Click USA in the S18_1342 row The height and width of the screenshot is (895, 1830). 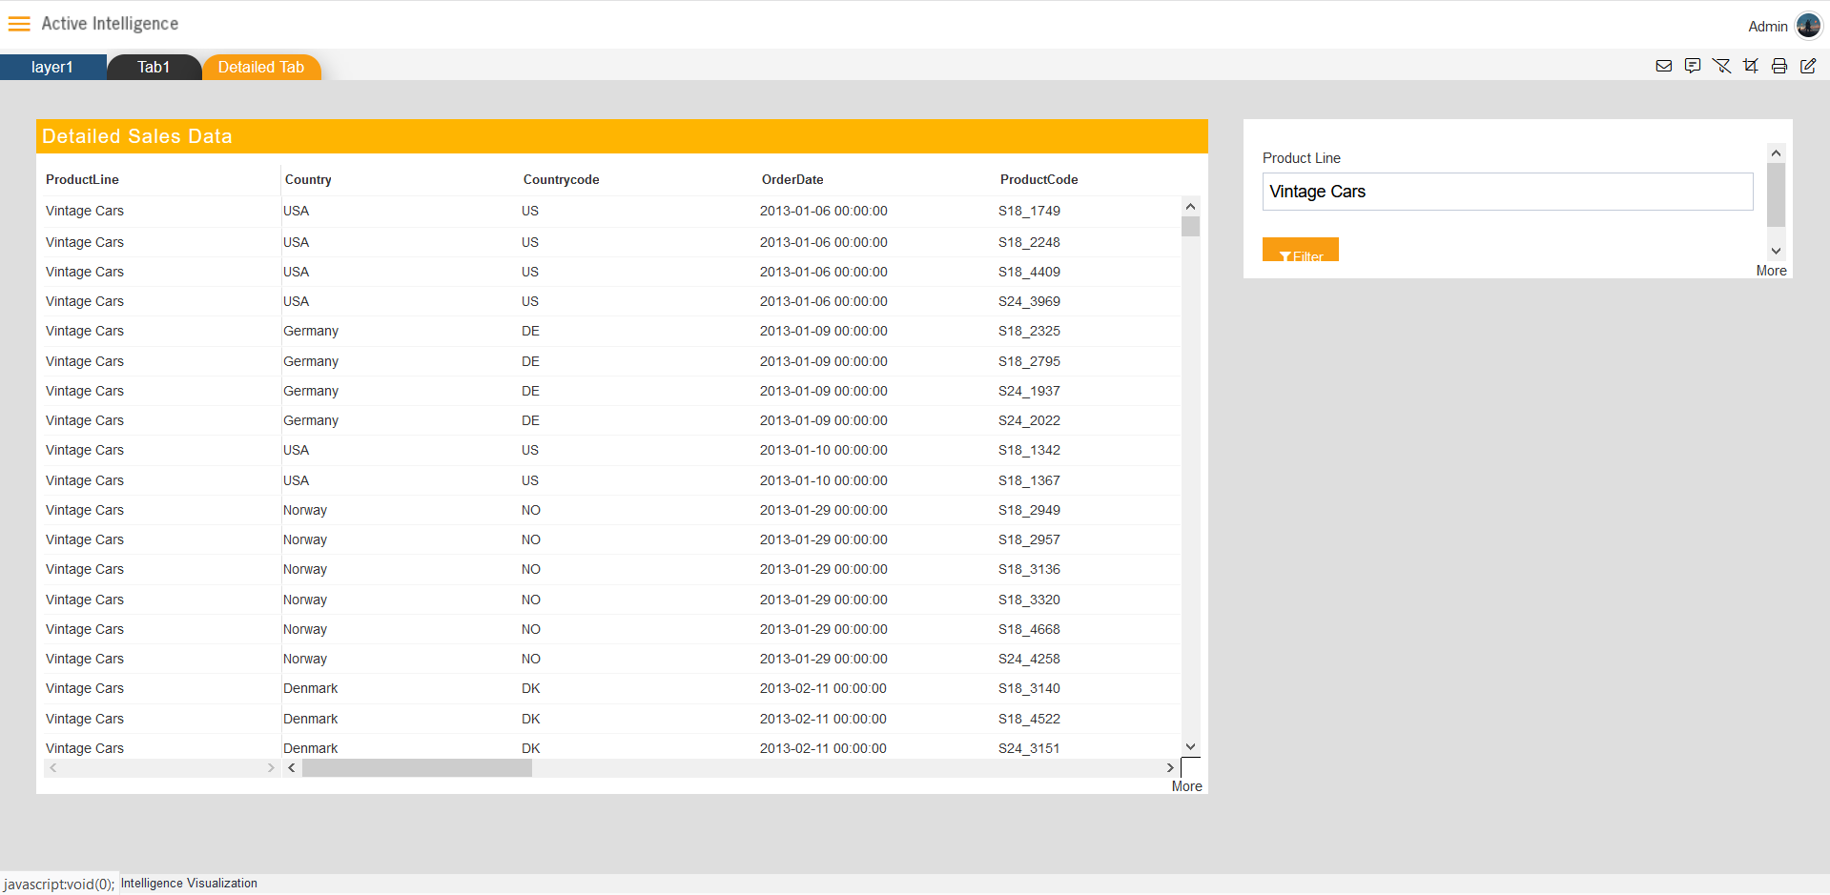[296, 450]
